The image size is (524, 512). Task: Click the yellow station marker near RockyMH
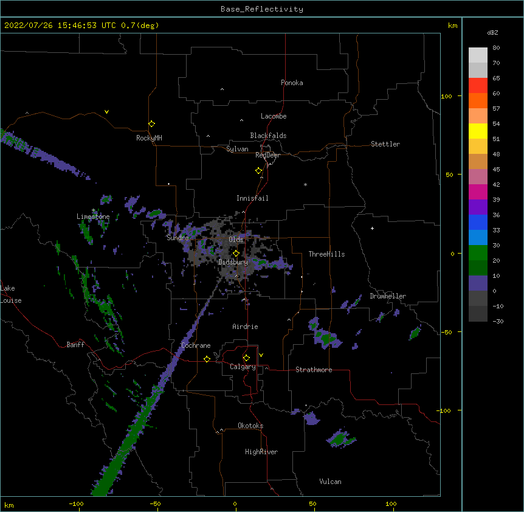tap(151, 124)
